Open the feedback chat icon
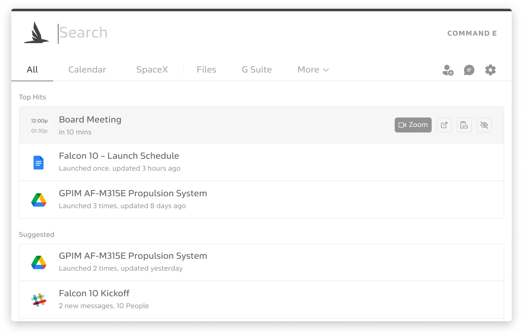Viewport: 523px width, 335px height. click(x=469, y=70)
